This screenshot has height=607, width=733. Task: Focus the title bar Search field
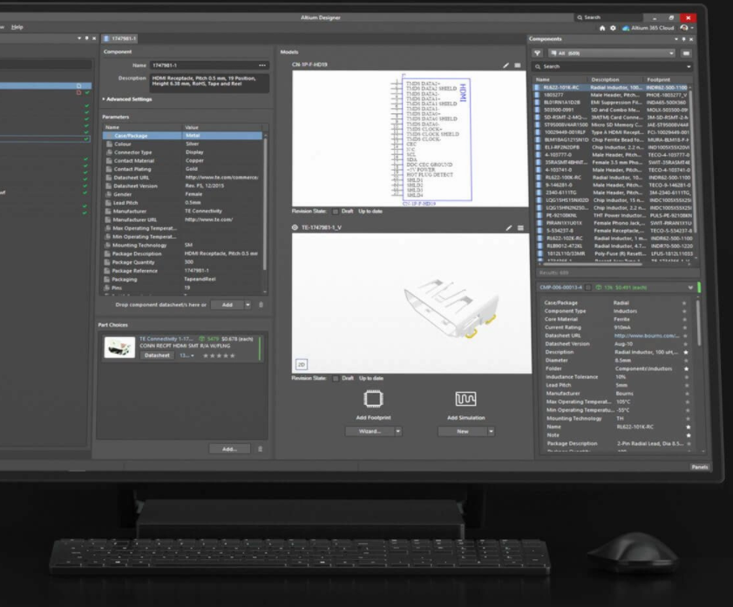pos(608,17)
